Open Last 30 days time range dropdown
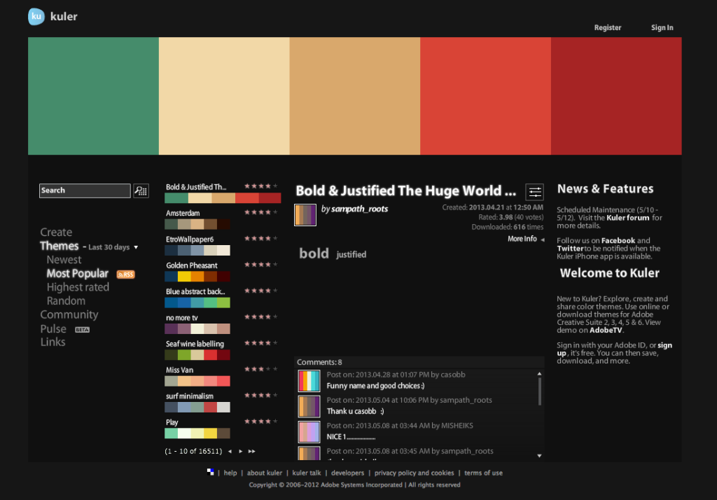The image size is (717, 500). pos(113,247)
